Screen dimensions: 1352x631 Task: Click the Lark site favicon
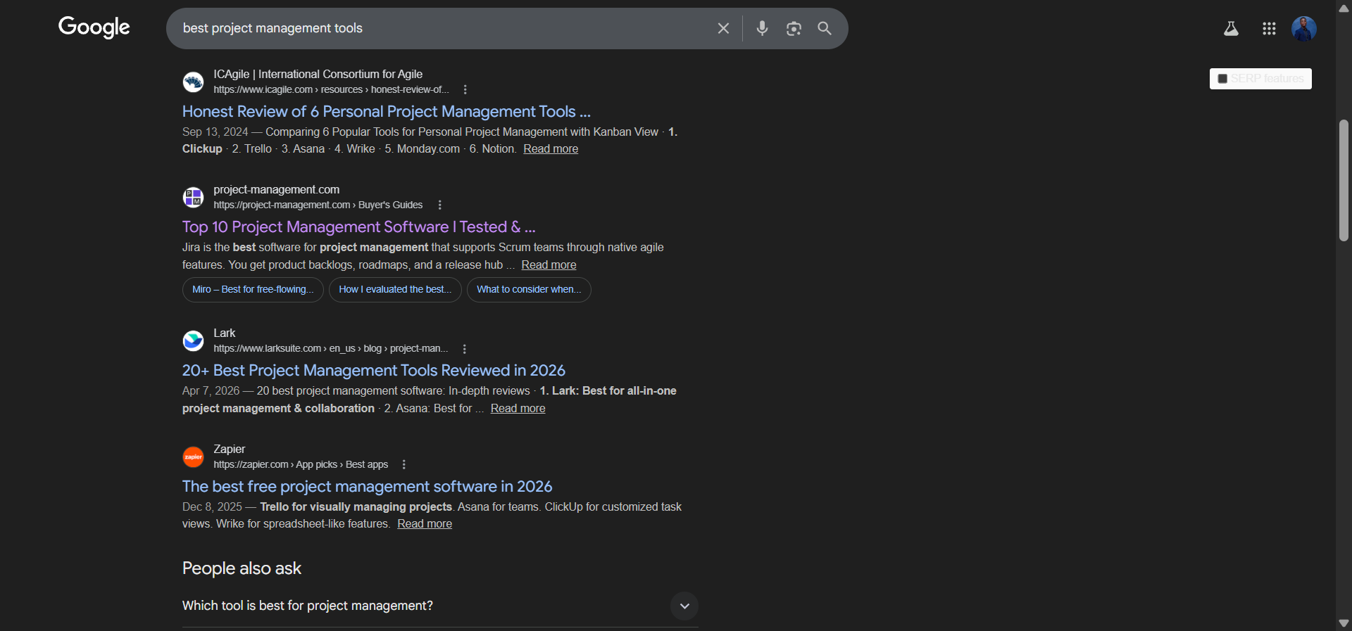(193, 340)
